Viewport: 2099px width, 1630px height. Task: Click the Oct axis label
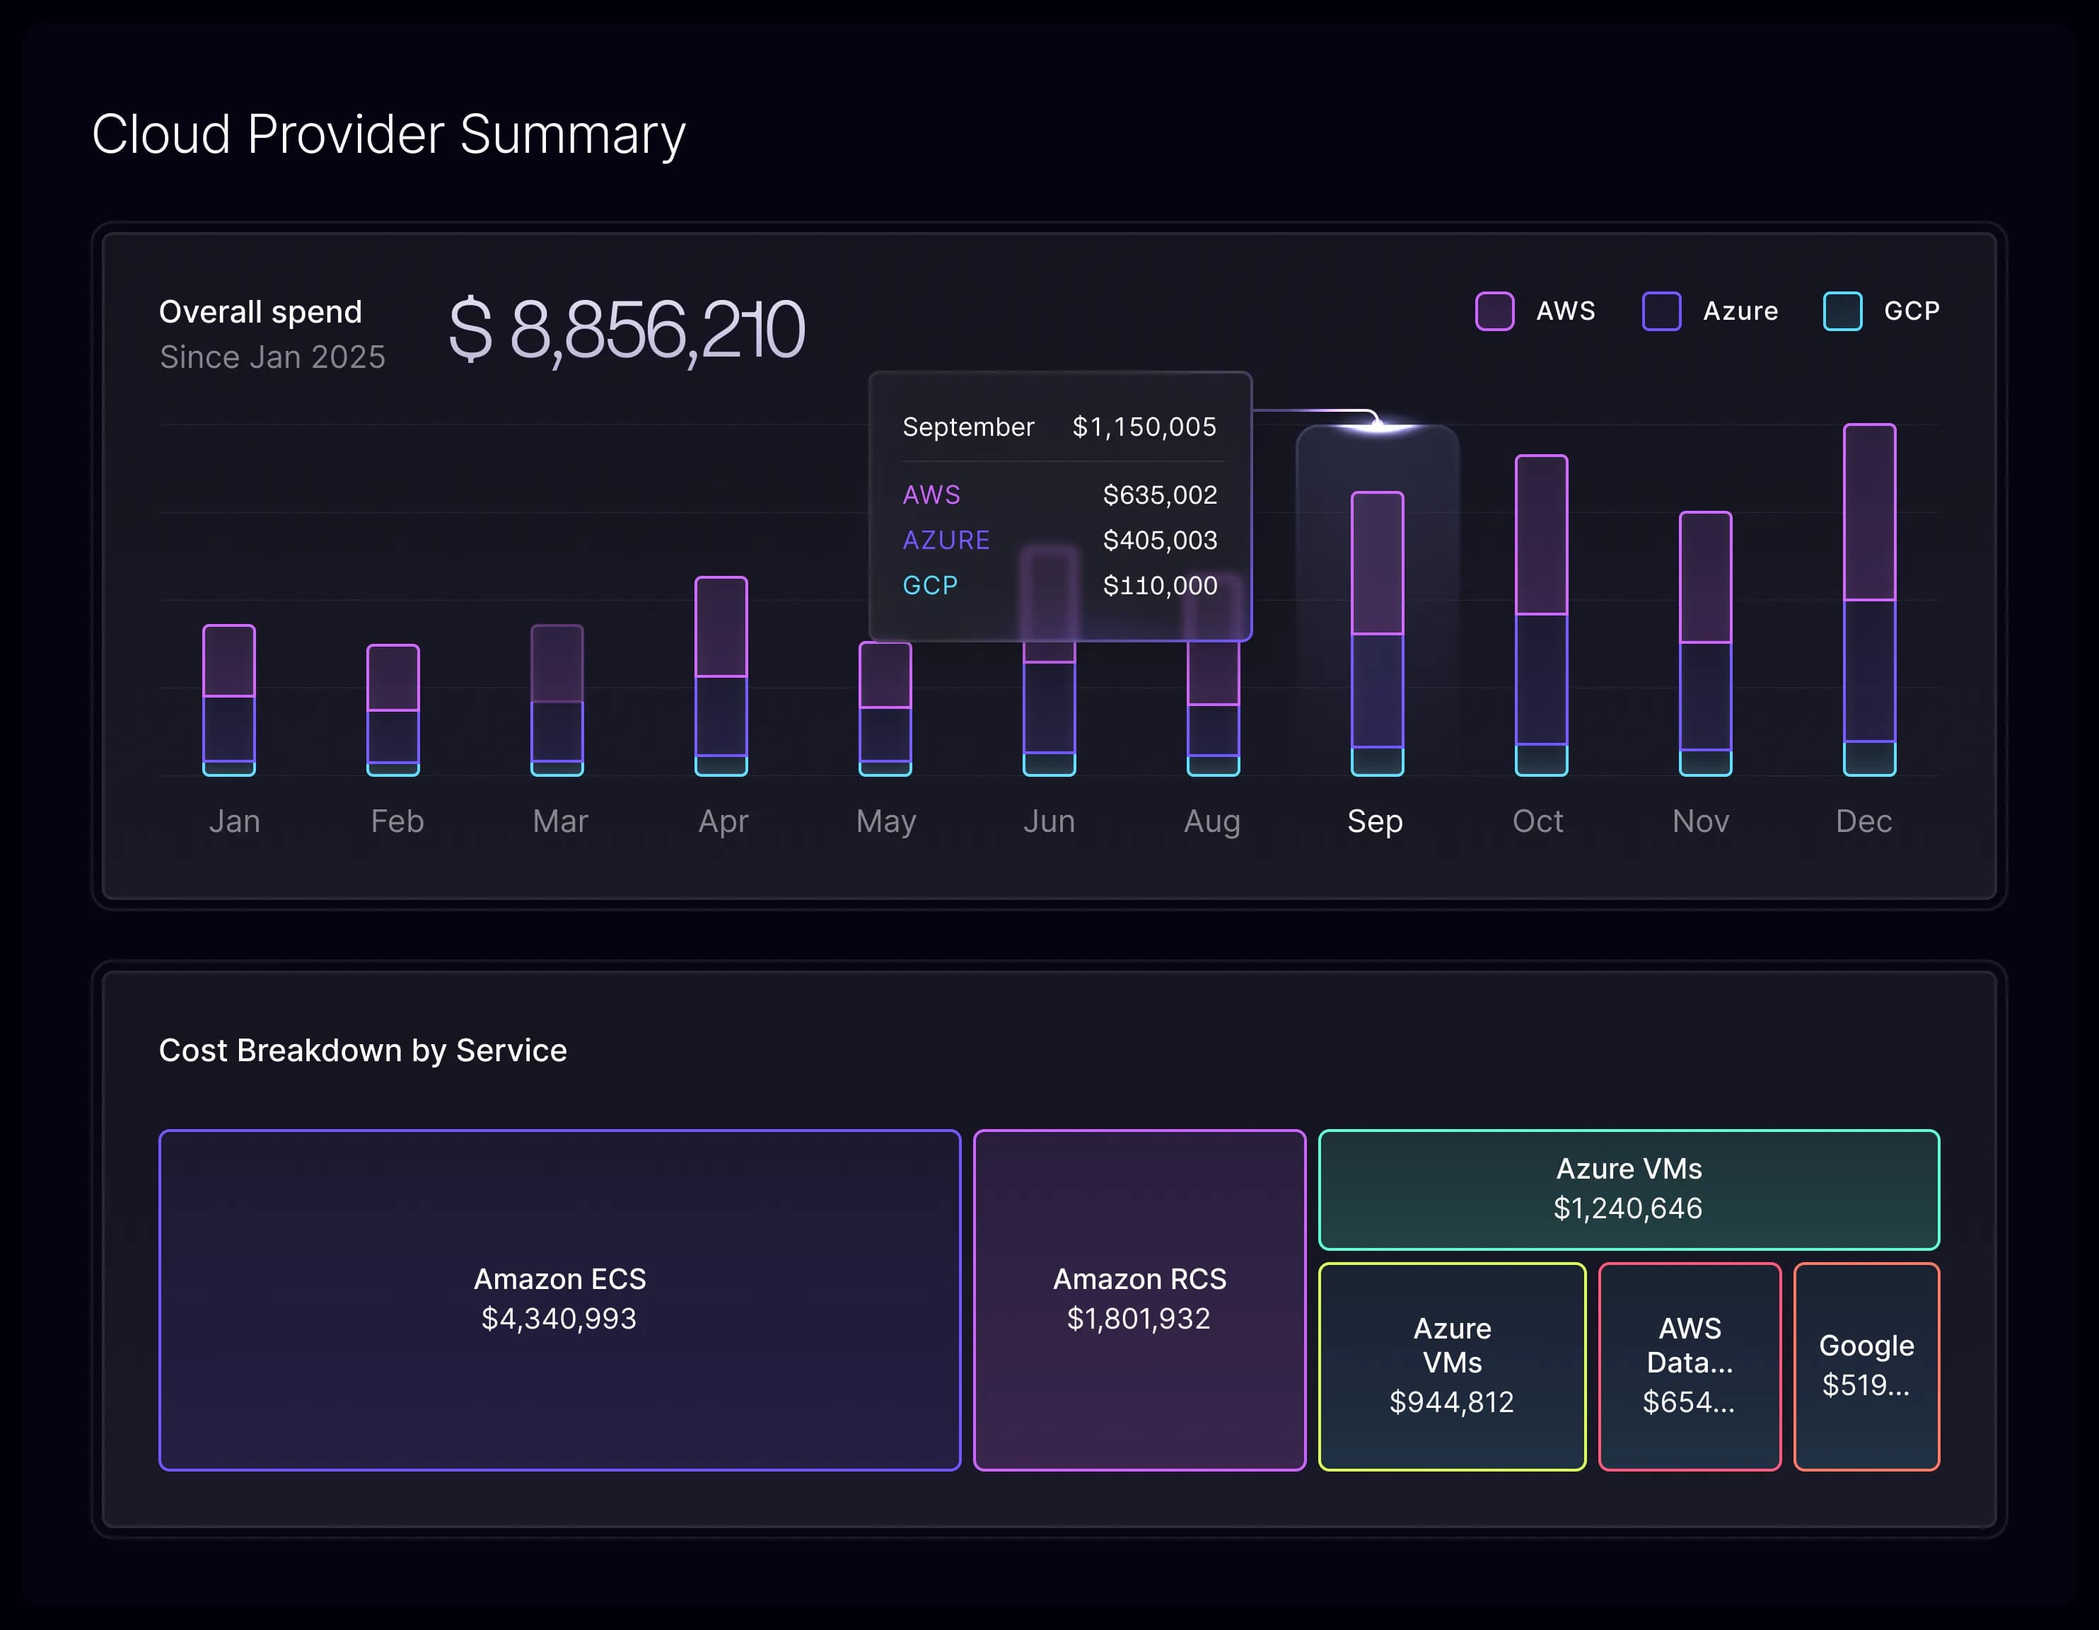(1537, 821)
